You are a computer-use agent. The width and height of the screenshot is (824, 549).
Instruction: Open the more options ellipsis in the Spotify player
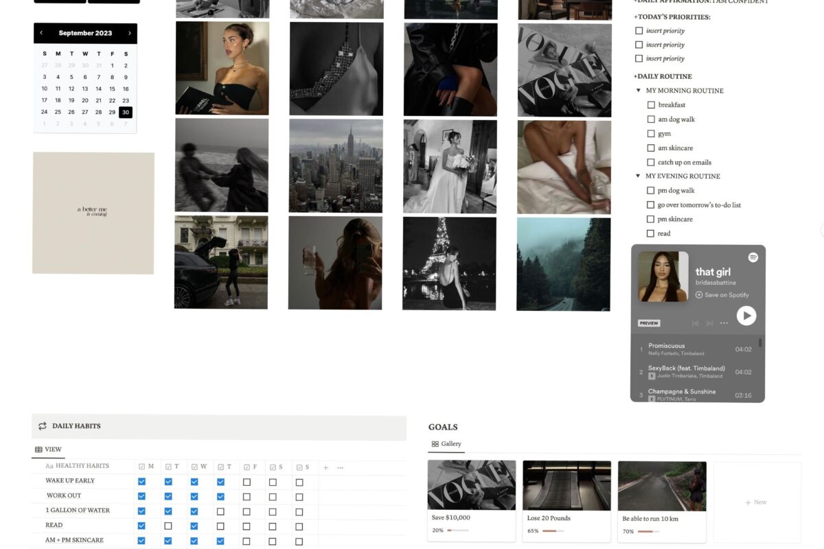tap(724, 323)
